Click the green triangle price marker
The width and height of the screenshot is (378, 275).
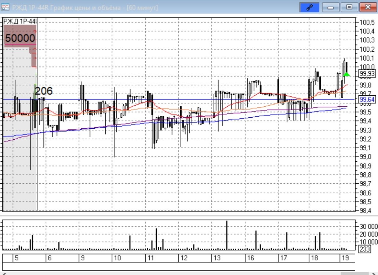[347, 74]
